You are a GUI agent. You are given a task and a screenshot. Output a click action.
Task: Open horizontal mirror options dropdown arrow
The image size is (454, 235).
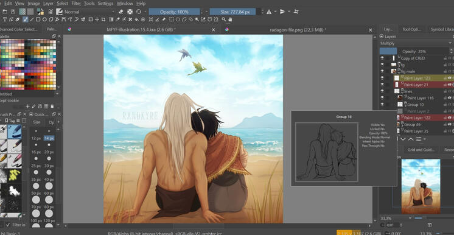point(275,12)
